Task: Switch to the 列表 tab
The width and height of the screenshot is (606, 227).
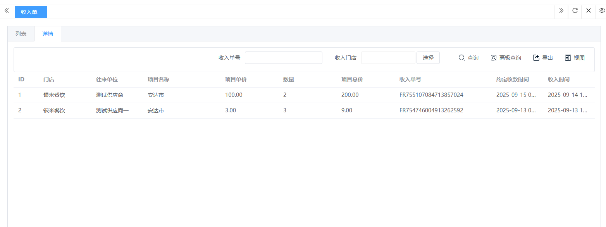Action: (x=21, y=34)
